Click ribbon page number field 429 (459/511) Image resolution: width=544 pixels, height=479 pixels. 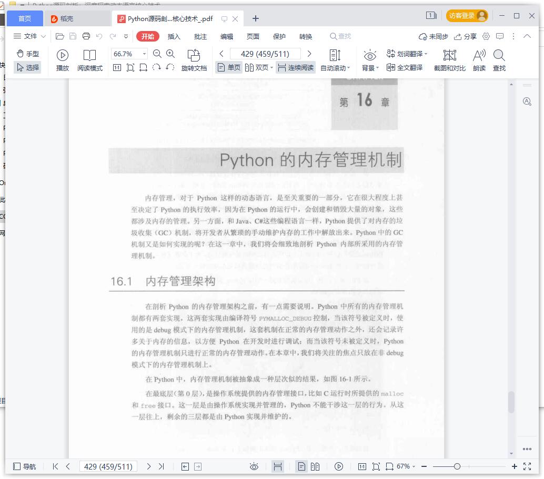[265, 54]
